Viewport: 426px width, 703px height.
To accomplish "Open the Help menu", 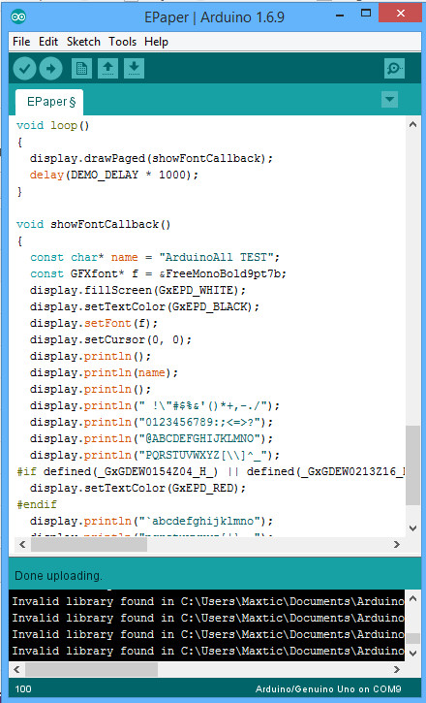I will point(156,42).
